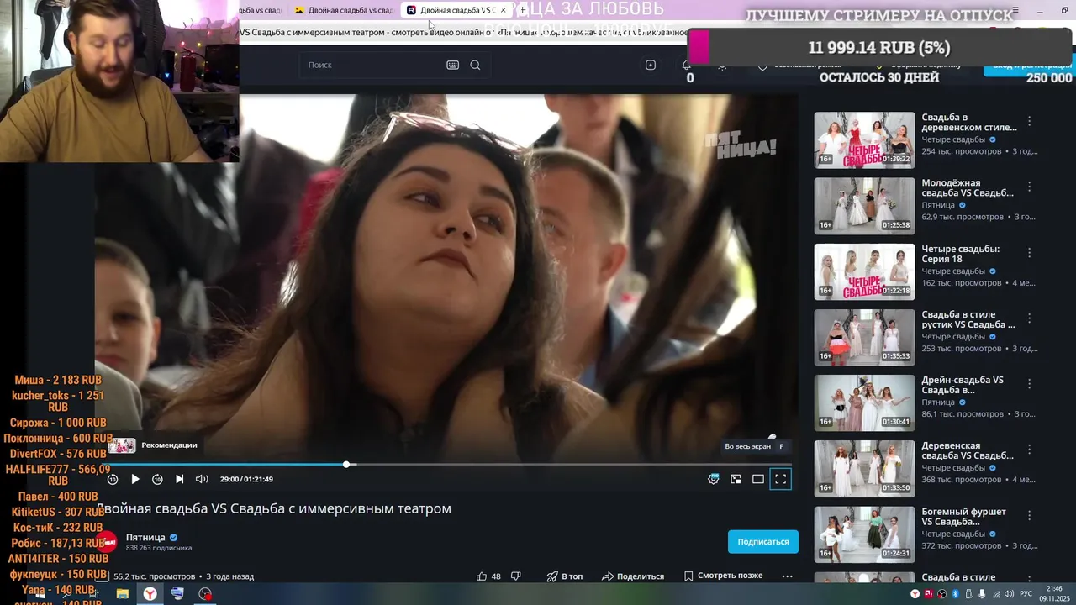Open menu for 'Свадьба в стиле рустик'
Viewport: 1076px width, 605px height.
[1029, 318]
